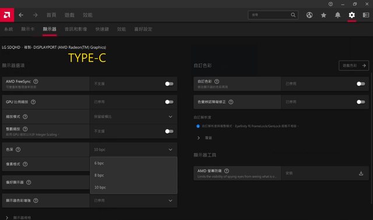The height and width of the screenshot is (220, 373).
Task: Open the display color enhancement dropdown
Action: tap(133, 201)
